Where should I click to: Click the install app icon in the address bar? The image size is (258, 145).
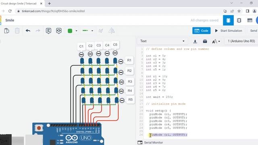tap(225, 11)
